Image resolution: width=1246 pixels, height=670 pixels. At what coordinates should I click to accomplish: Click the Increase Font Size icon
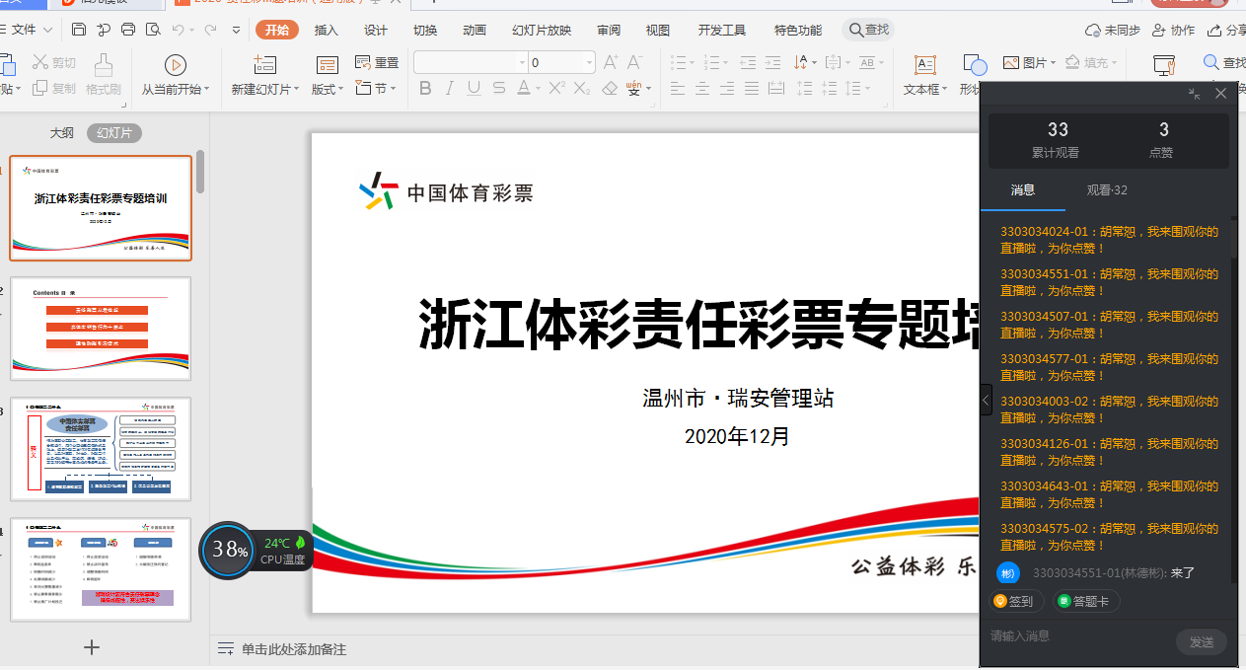coord(611,62)
